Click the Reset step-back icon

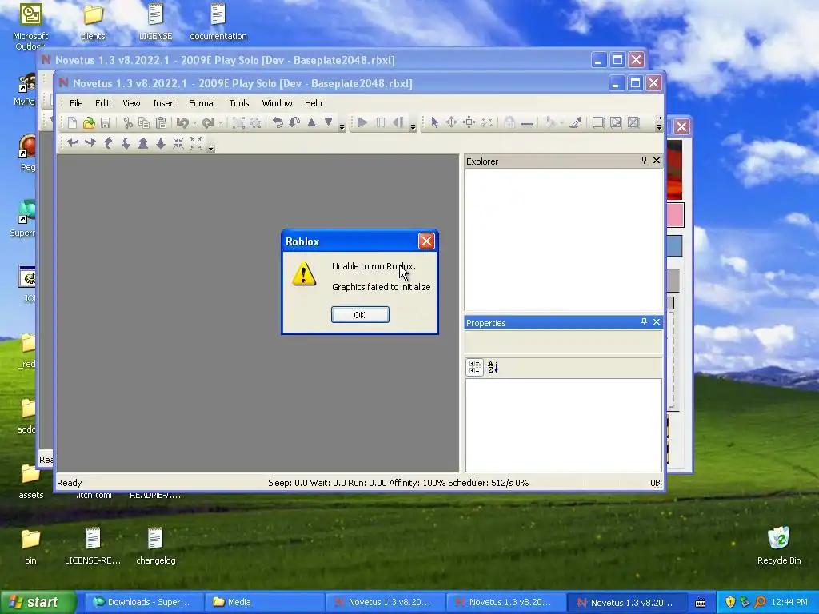(x=398, y=122)
